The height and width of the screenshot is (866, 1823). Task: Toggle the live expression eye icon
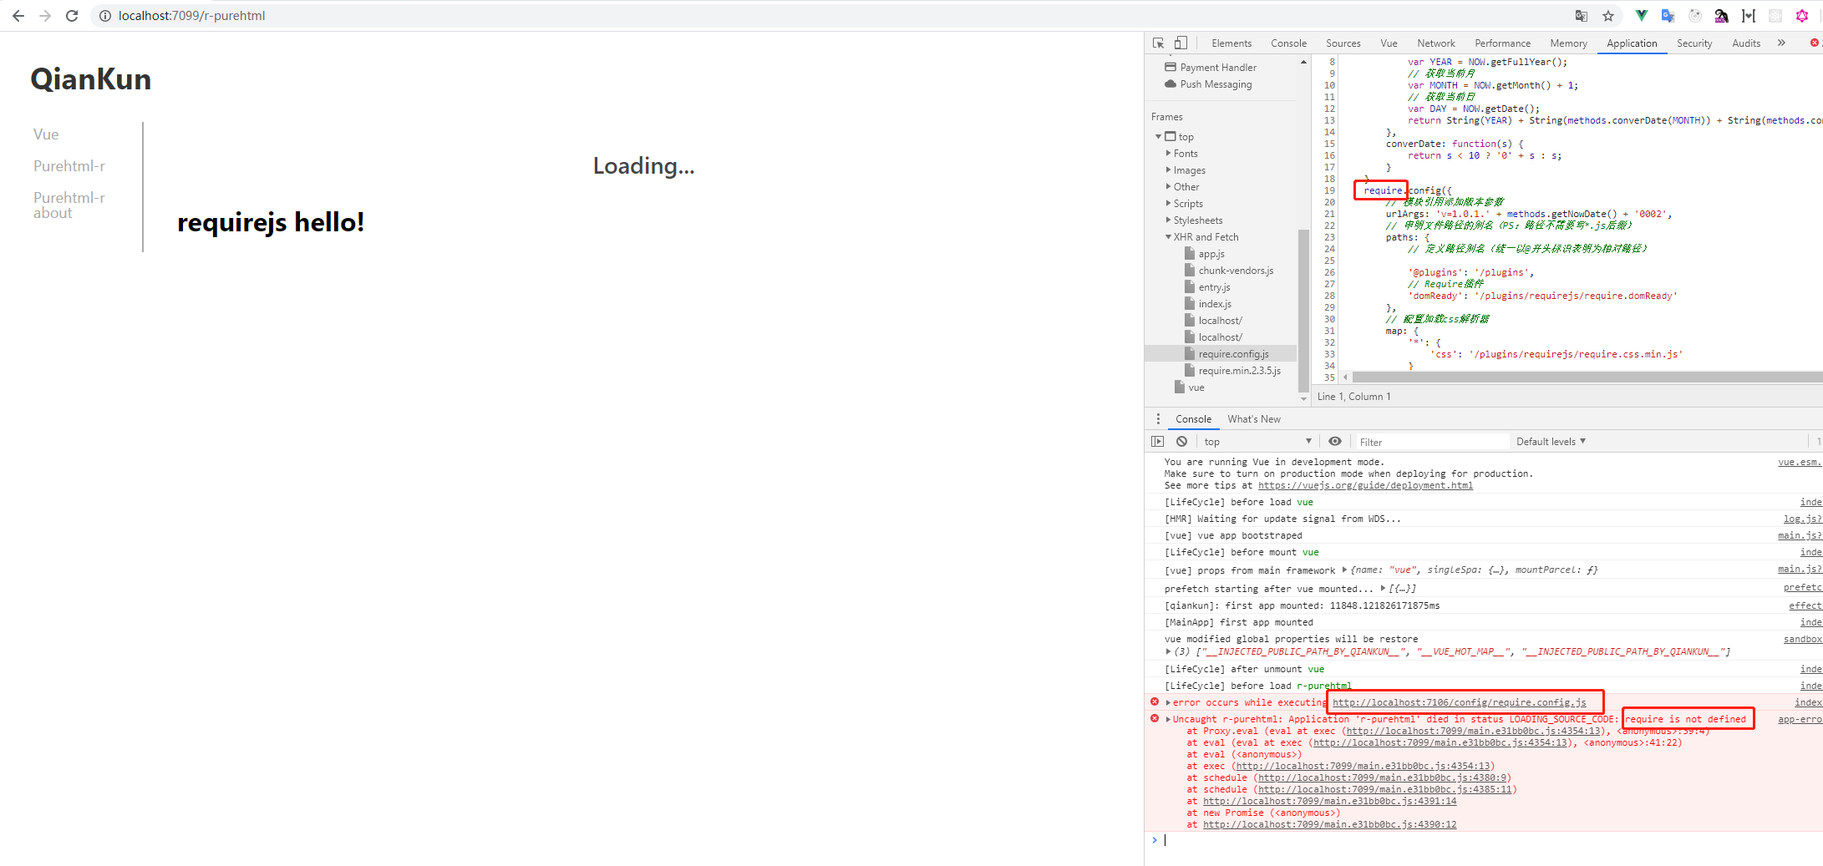[1335, 442]
